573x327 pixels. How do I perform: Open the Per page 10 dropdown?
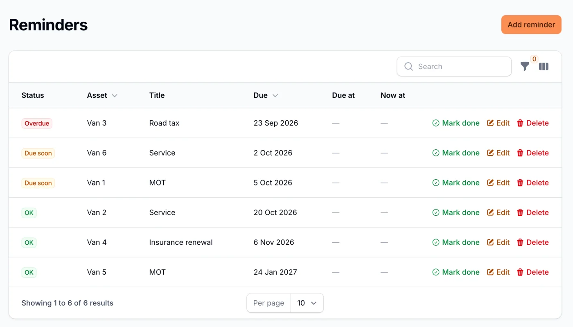pos(307,303)
